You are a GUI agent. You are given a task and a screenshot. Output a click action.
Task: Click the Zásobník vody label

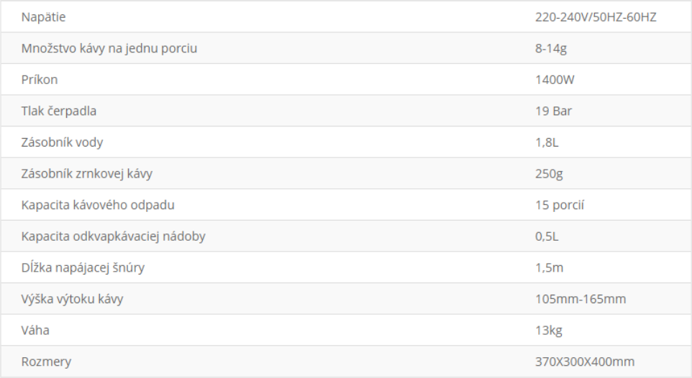point(63,142)
